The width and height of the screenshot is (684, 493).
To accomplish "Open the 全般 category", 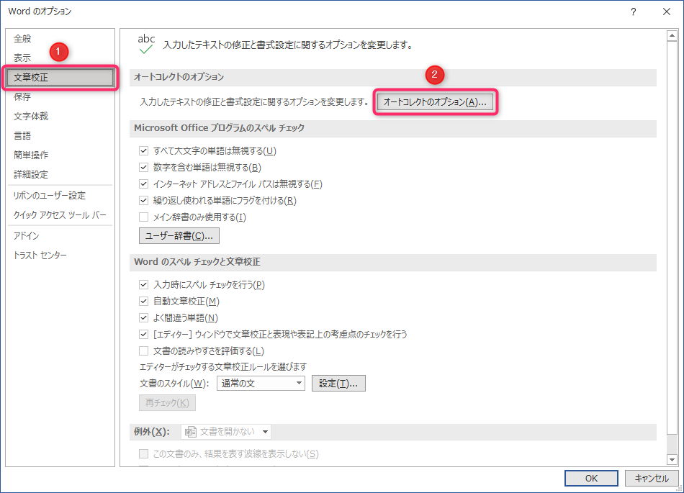I will click(x=22, y=38).
